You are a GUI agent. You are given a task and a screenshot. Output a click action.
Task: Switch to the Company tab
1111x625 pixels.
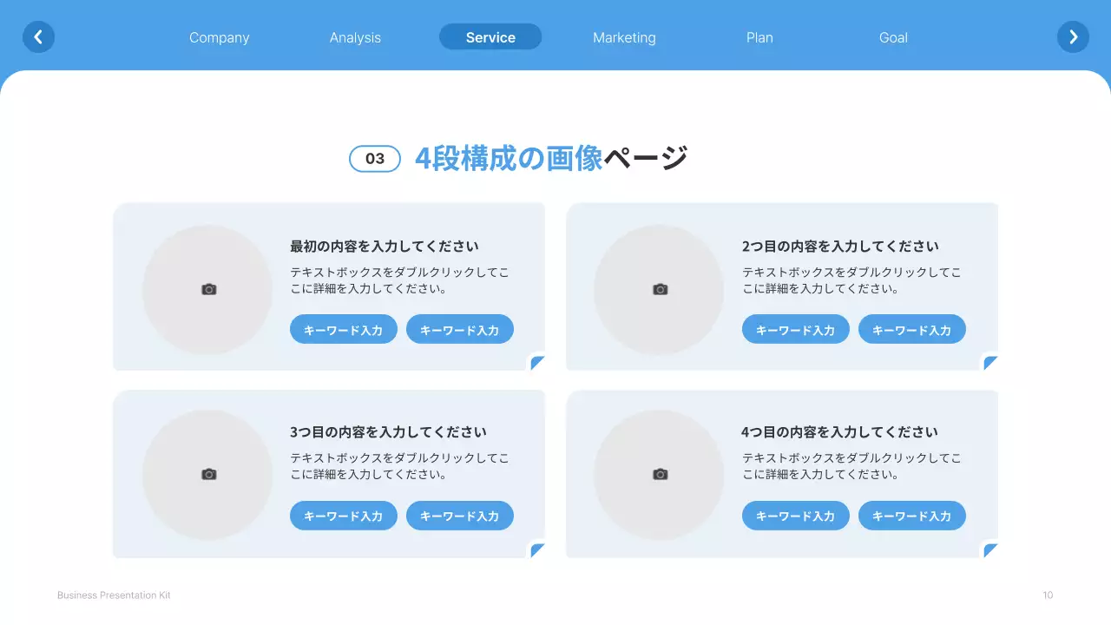219,37
